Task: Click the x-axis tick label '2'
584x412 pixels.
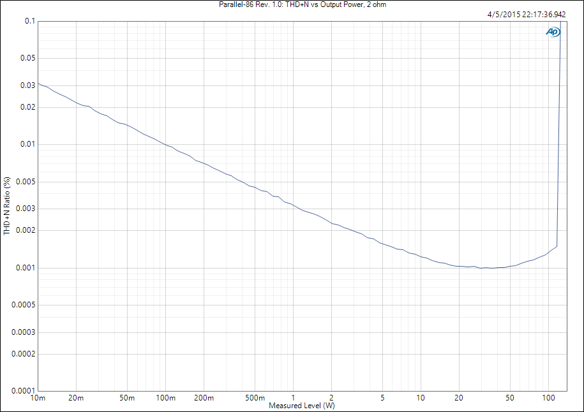Action: pyautogui.click(x=331, y=398)
